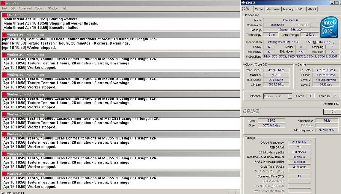Image resolution: width=341 pixels, height=194 pixels.
Task: Open the Test menu in Prime95
Action: click(4, 8)
